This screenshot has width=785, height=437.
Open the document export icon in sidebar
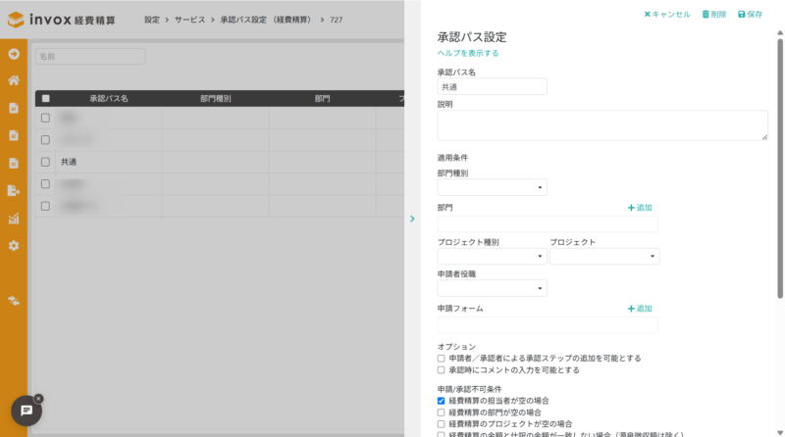14,190
